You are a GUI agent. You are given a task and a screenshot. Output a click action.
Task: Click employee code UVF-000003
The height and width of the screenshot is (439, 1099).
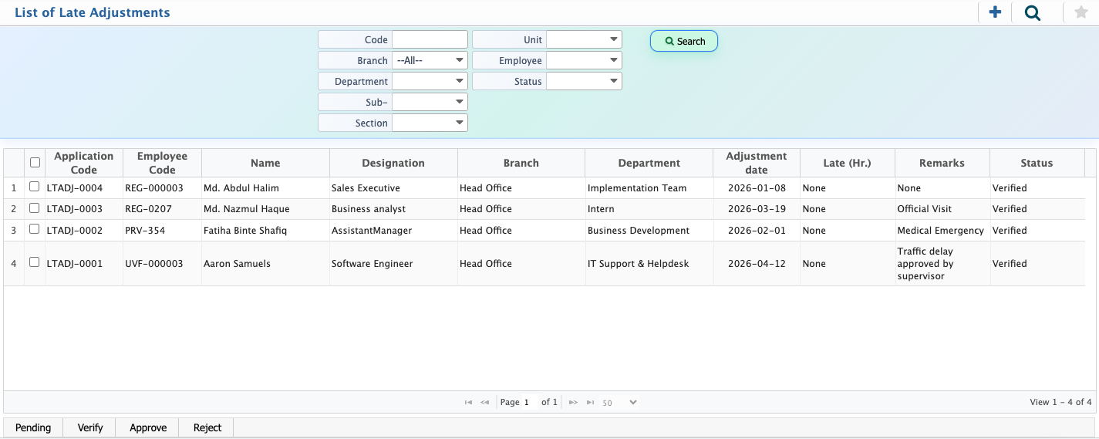coord(154,264)
